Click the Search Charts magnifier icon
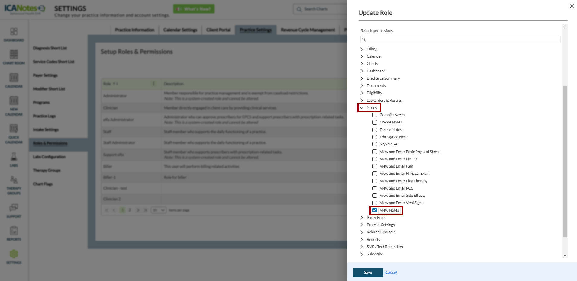The height and width of the screenshot is (281, 577). [299, 9]
